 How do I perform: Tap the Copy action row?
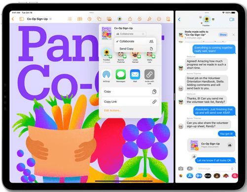(130, 92)
